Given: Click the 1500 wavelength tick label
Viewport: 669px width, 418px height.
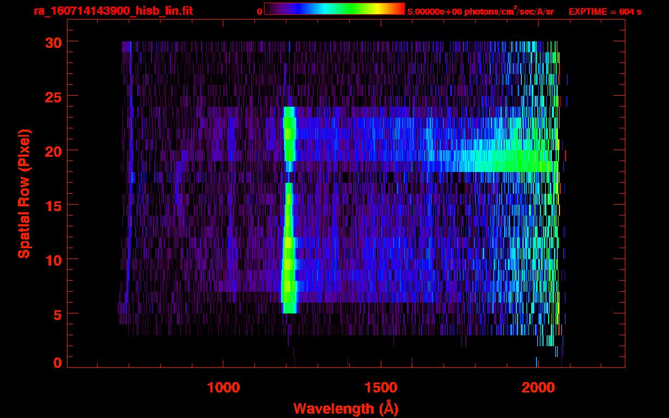Looking at the screenshot, I should pos(380,388).
